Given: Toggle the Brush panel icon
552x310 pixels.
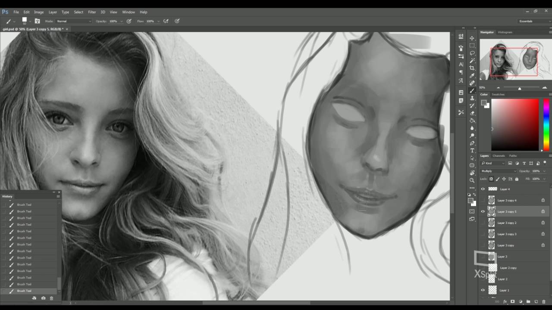Looking at the screenshot, I should pyautogui.click(x=38, y=21).
